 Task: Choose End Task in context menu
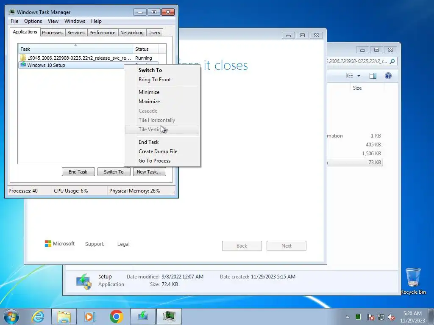tap(162, 142)
